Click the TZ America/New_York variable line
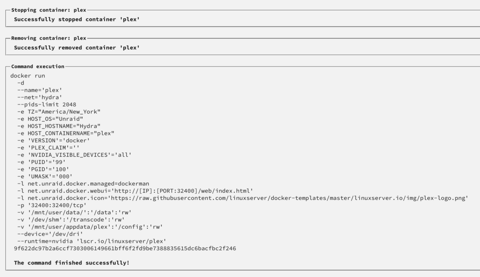The image size is (480, 277). tap(59, 112)
